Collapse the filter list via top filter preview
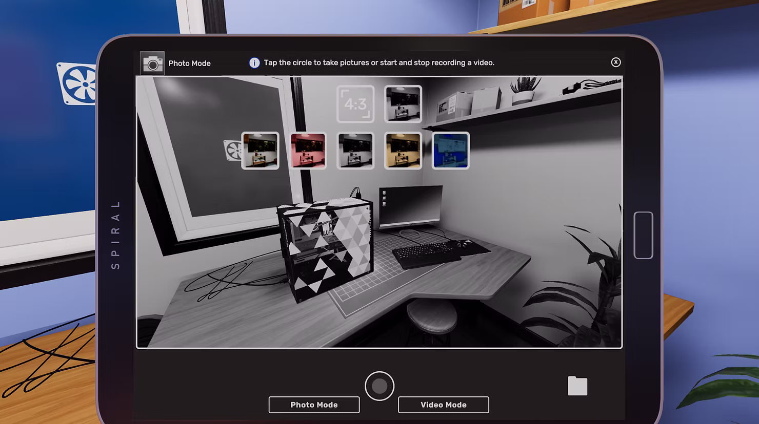 tap(403, 104)
